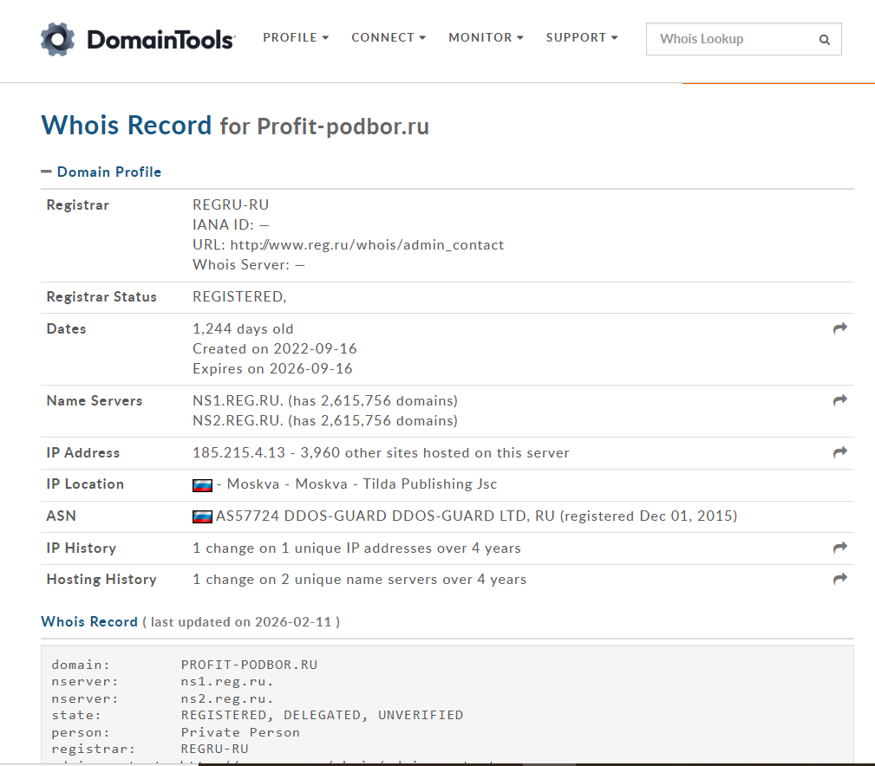Click the DomainTools gear logo

58,39
